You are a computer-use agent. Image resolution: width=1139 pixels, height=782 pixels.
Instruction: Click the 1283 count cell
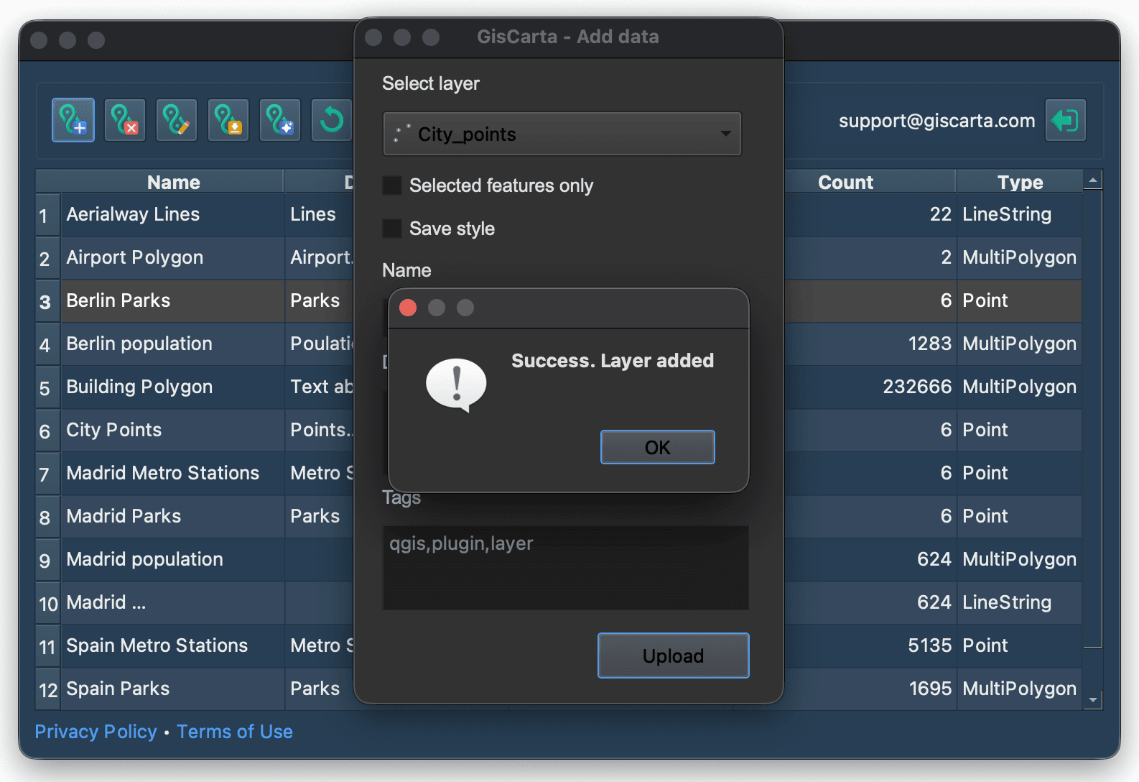click(930, 344)
